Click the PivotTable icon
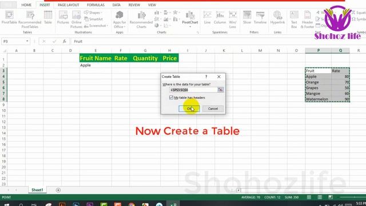 [x=9, y=17]
